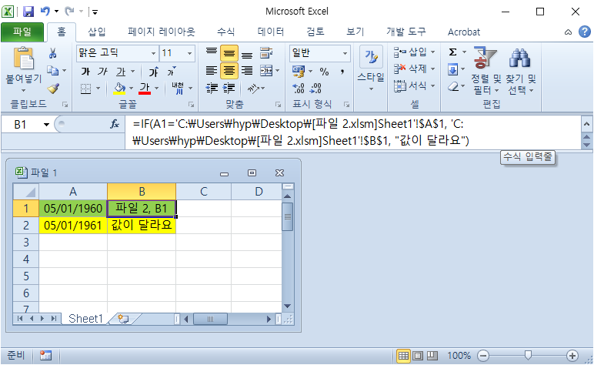Click the decrease decimal icon

click(315, 89)
